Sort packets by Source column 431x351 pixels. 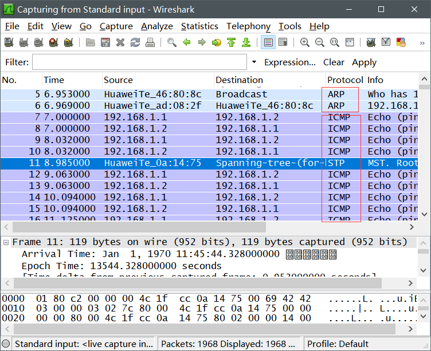tap(158, 80)
